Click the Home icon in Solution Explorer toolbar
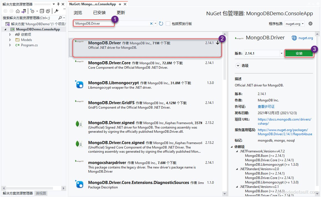This screenshot has height=197, width=321. (x=17, y=11)
